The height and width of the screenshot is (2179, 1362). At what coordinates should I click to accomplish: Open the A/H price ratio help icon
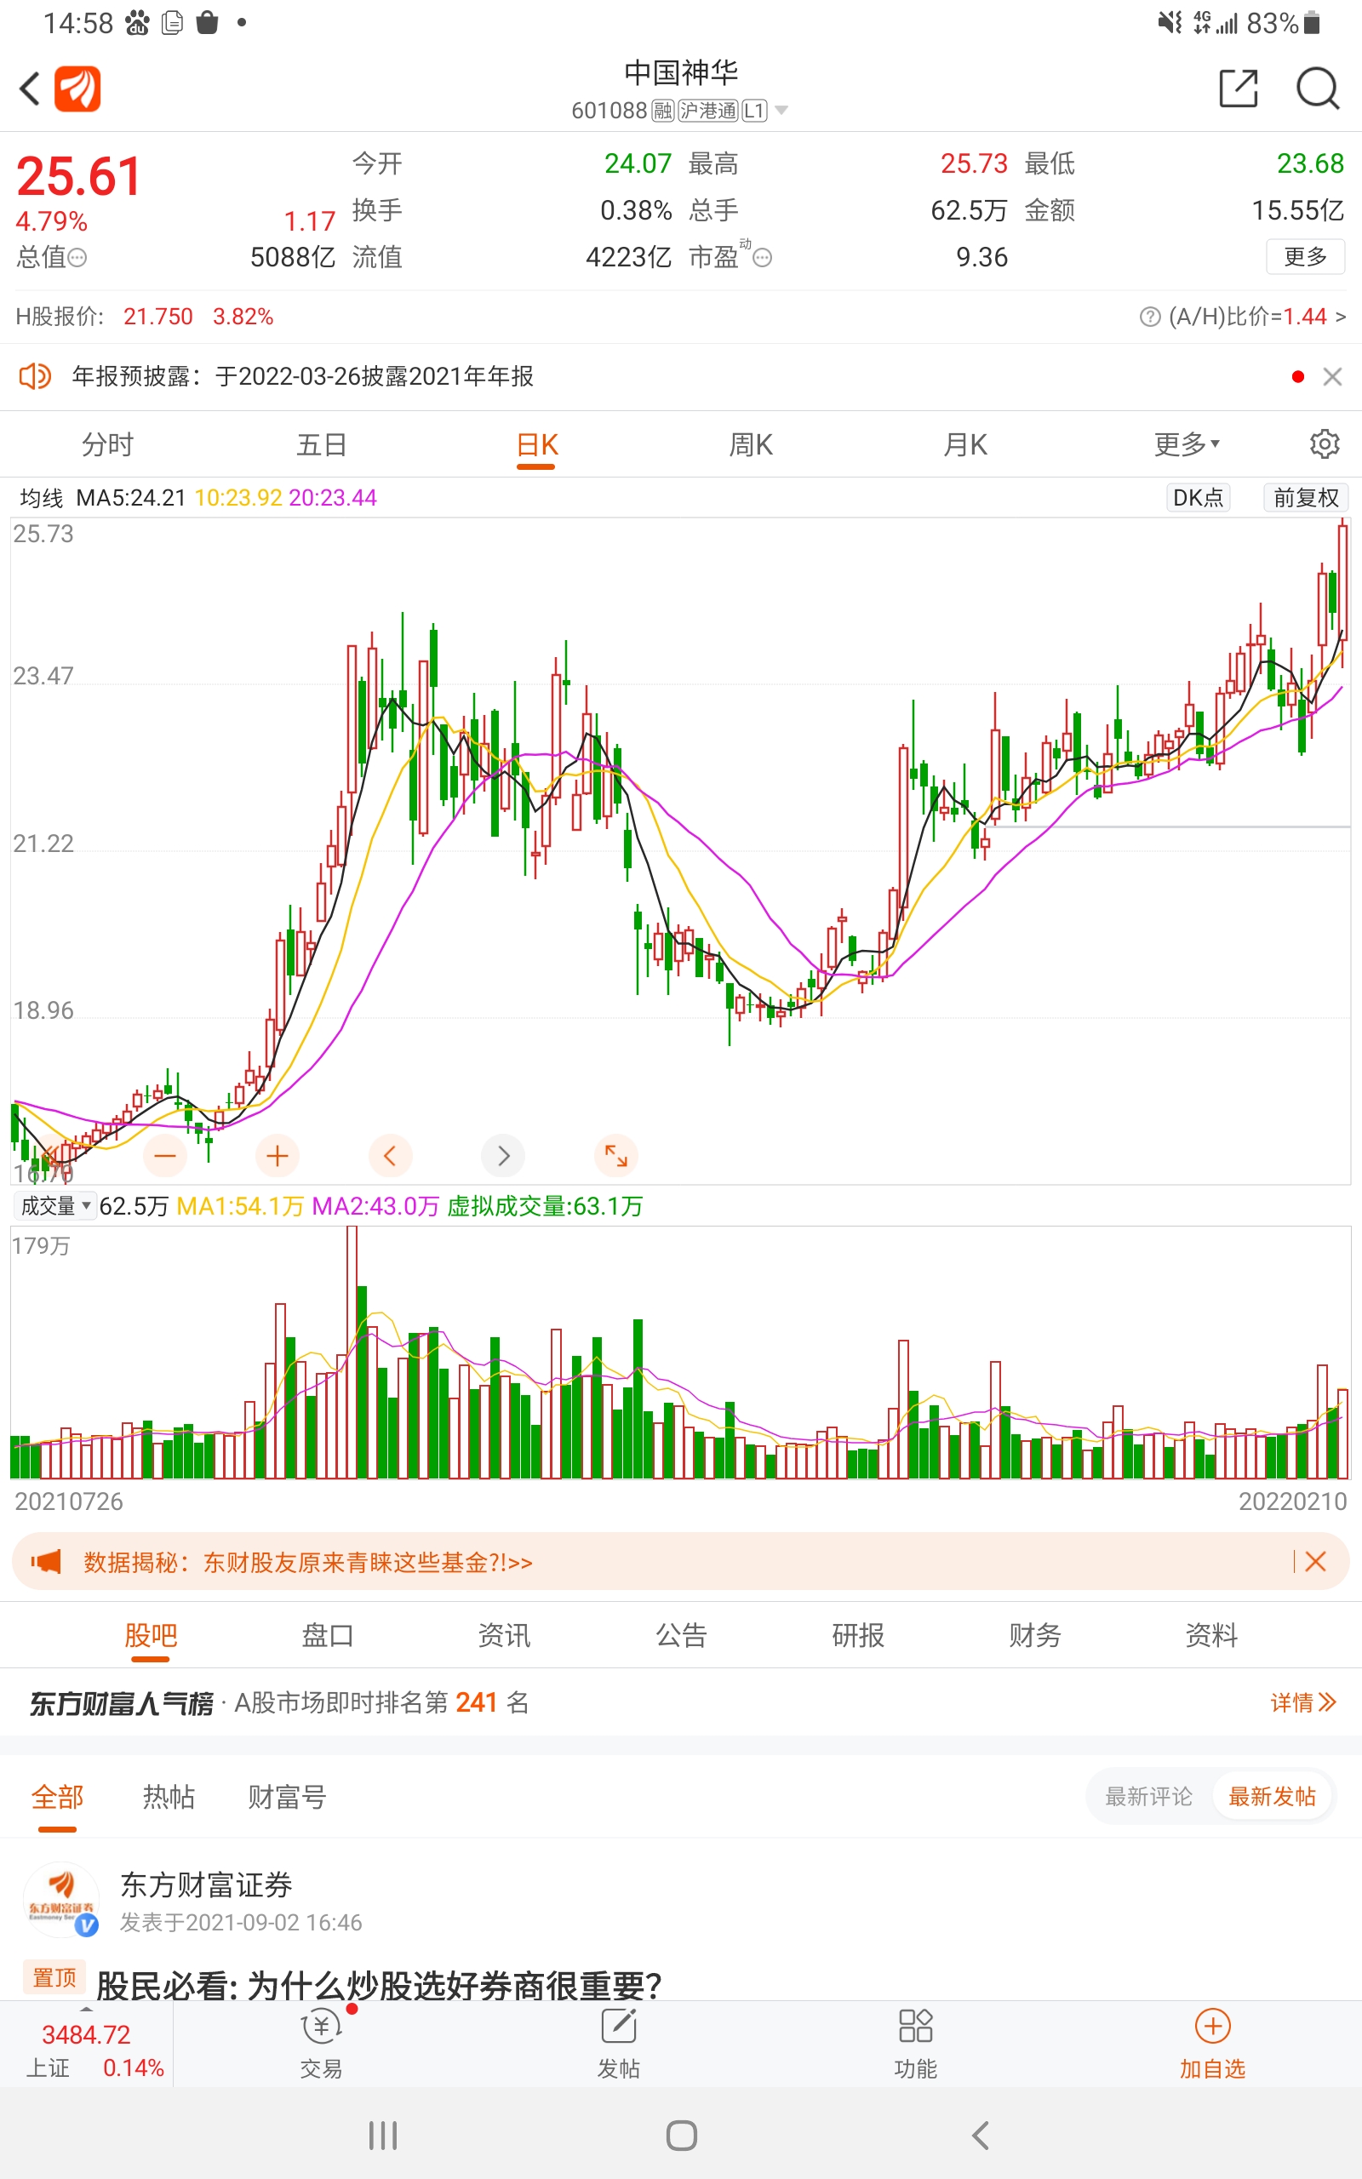[1149, 317]
